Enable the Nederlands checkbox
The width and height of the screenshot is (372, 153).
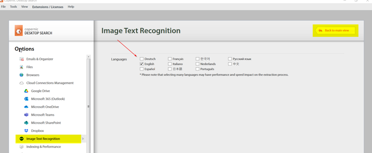[198, 64]
